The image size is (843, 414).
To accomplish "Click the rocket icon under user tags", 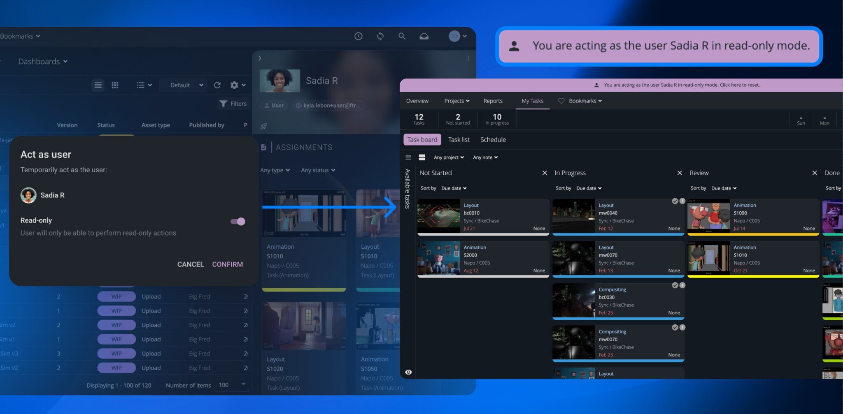I will coord(264,127).
